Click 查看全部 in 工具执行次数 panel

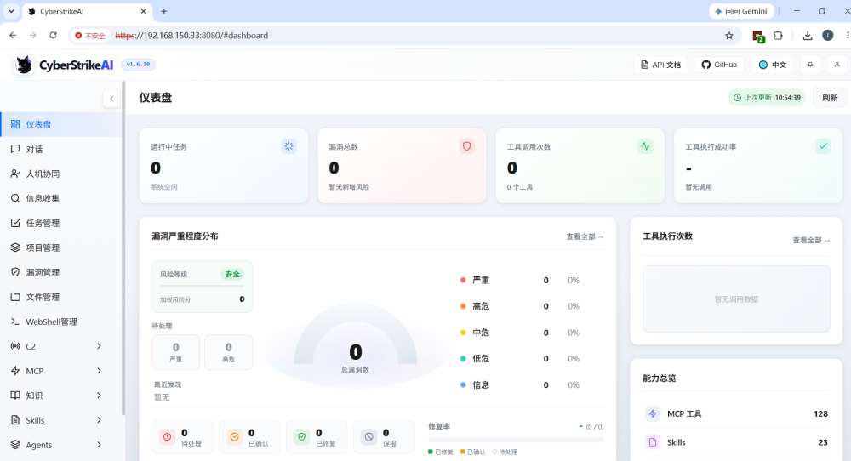click(811, 240)
